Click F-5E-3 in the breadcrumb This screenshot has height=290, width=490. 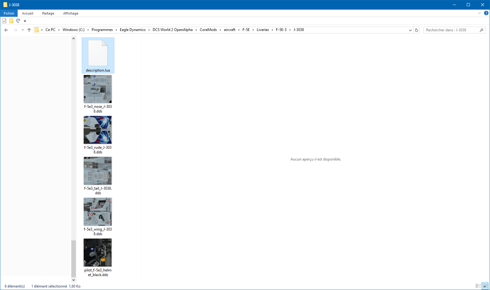281,30
